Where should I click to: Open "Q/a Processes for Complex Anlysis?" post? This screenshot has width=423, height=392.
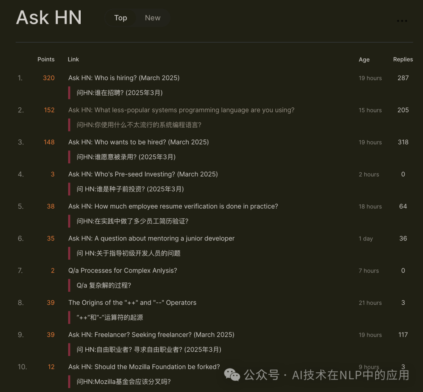coord(123,271)
